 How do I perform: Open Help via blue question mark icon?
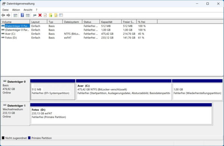click(22, 15)
